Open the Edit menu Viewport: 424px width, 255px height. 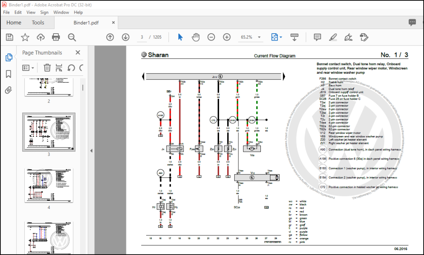[18, 12]
